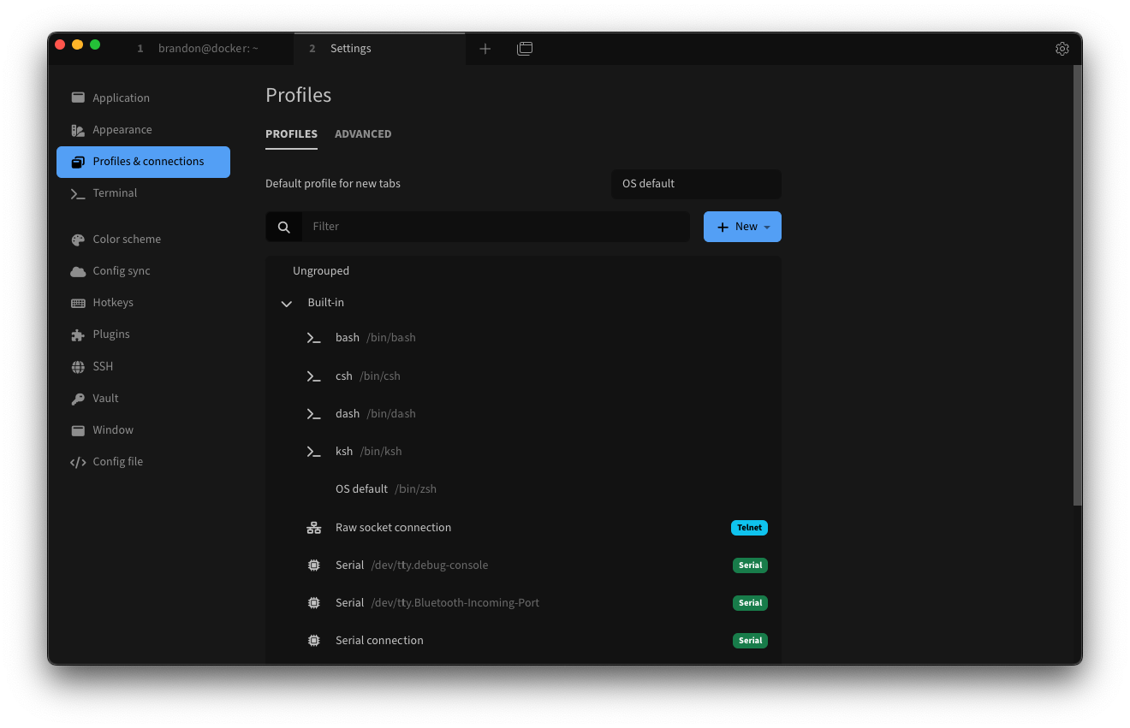The height and width of the screenshot is (728, 1130).
Task: Open the New button dropdown arrow
Action: pos(767,227)
